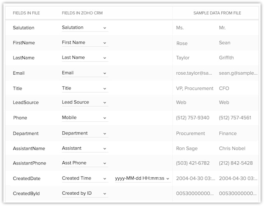Change the yyyy-MM-dd HH:mm:ss date format dropdown

click(x=143, y=178)
